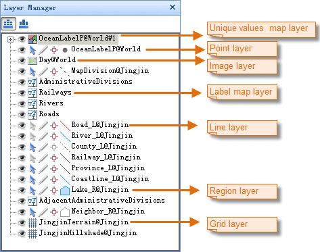Toggle visibility of OceanLabelP@World layer
Image resolution: width=320 pixels, height=252 pixels.
tap(22, 49)
